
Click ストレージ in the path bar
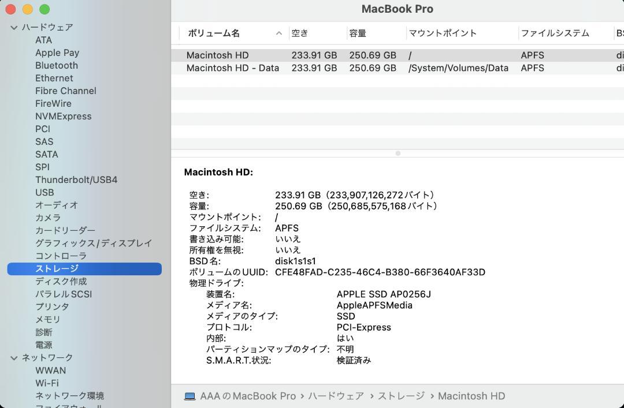[x=401, y=396]
